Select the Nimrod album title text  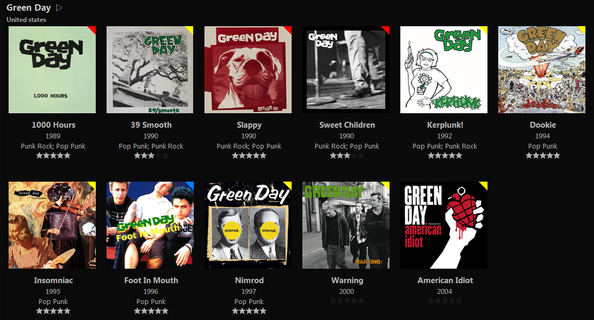pos(249,280)
